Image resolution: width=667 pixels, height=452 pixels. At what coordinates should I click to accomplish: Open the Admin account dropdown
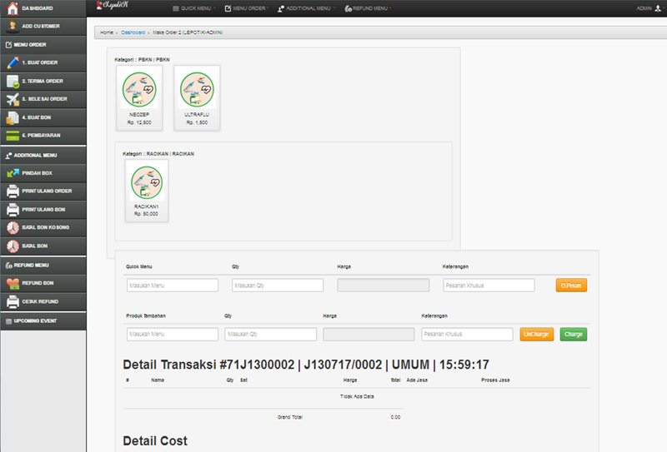click(x=650, y=8)
